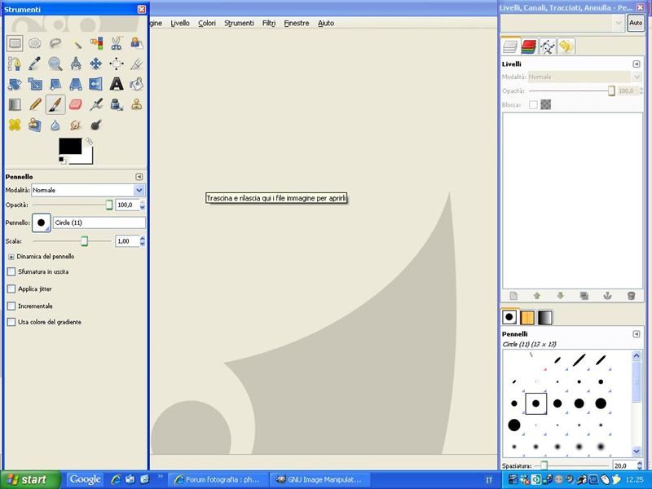The width and height of the screenshot is (652, 489).
Task: Select the Free Select lasso tool
Action: [x=55, y=43]
